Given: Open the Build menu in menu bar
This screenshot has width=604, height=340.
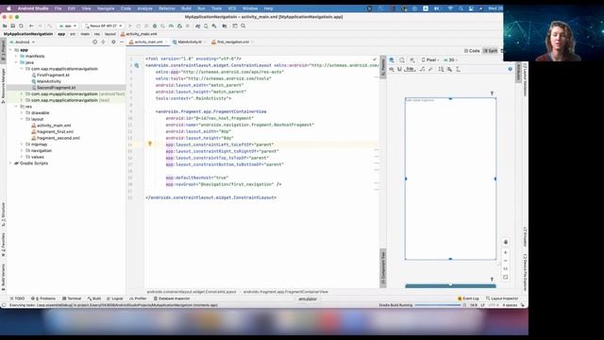Looking at the screenshot, I should 186,8.
